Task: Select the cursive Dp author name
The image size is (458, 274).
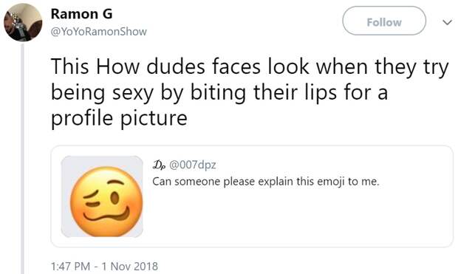Action: point(159,165)
